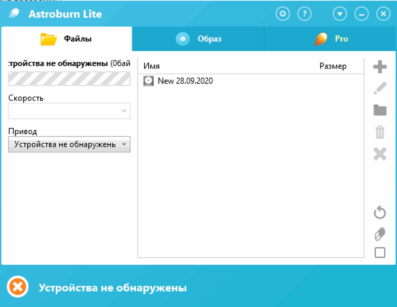Viewport: 397px width, 307px height.
Task: Click the pencil rename icon
Action: coord(380,88)
